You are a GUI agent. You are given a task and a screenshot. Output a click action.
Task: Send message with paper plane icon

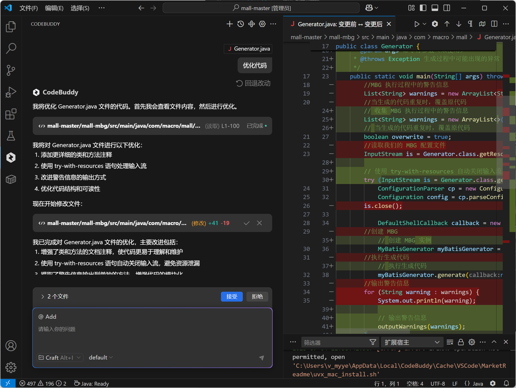pos(262,358)
